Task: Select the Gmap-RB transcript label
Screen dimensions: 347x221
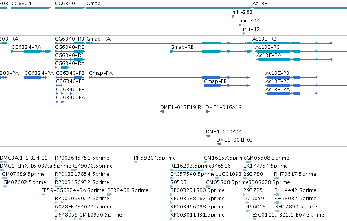Action: coord(182,47)
